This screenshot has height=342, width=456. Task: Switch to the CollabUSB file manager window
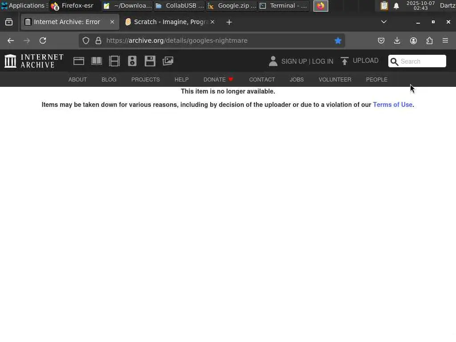coord(179,5)
